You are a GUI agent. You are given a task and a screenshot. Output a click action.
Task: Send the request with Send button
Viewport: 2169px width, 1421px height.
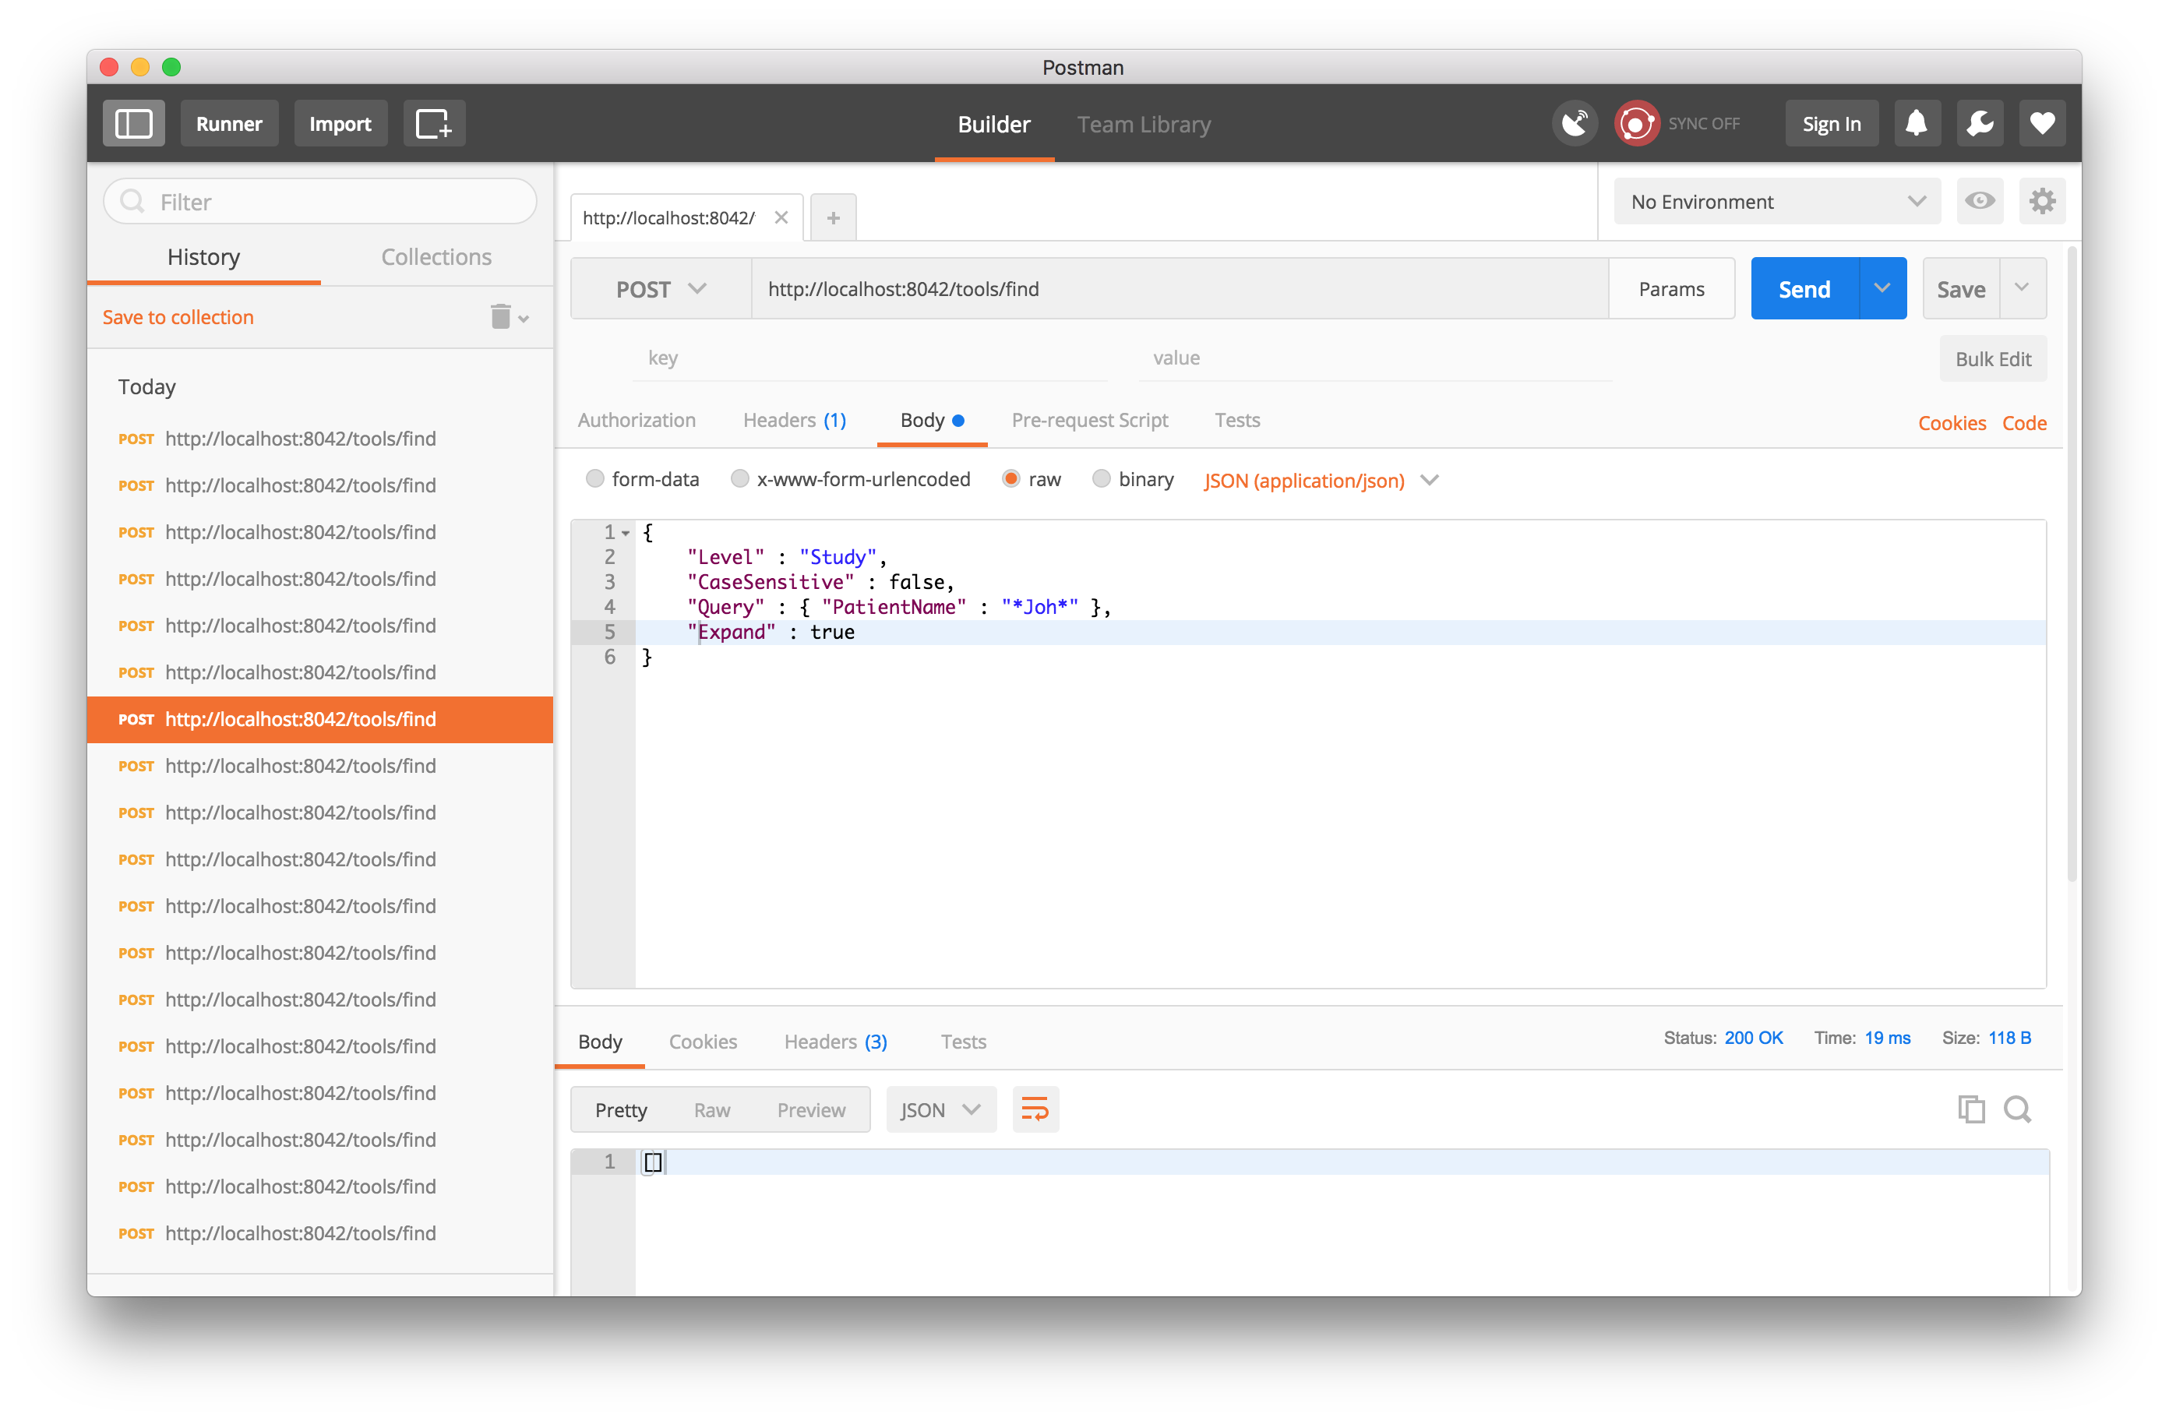tap(1804, 288)
